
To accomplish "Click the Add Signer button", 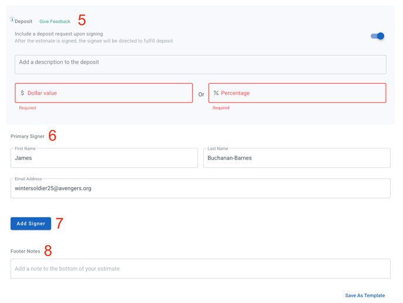I will [x=31, y=223].
